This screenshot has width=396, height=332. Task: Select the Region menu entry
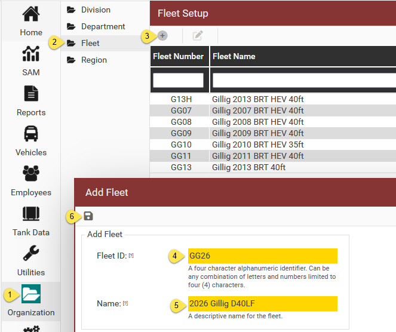[x=105, y=60]
